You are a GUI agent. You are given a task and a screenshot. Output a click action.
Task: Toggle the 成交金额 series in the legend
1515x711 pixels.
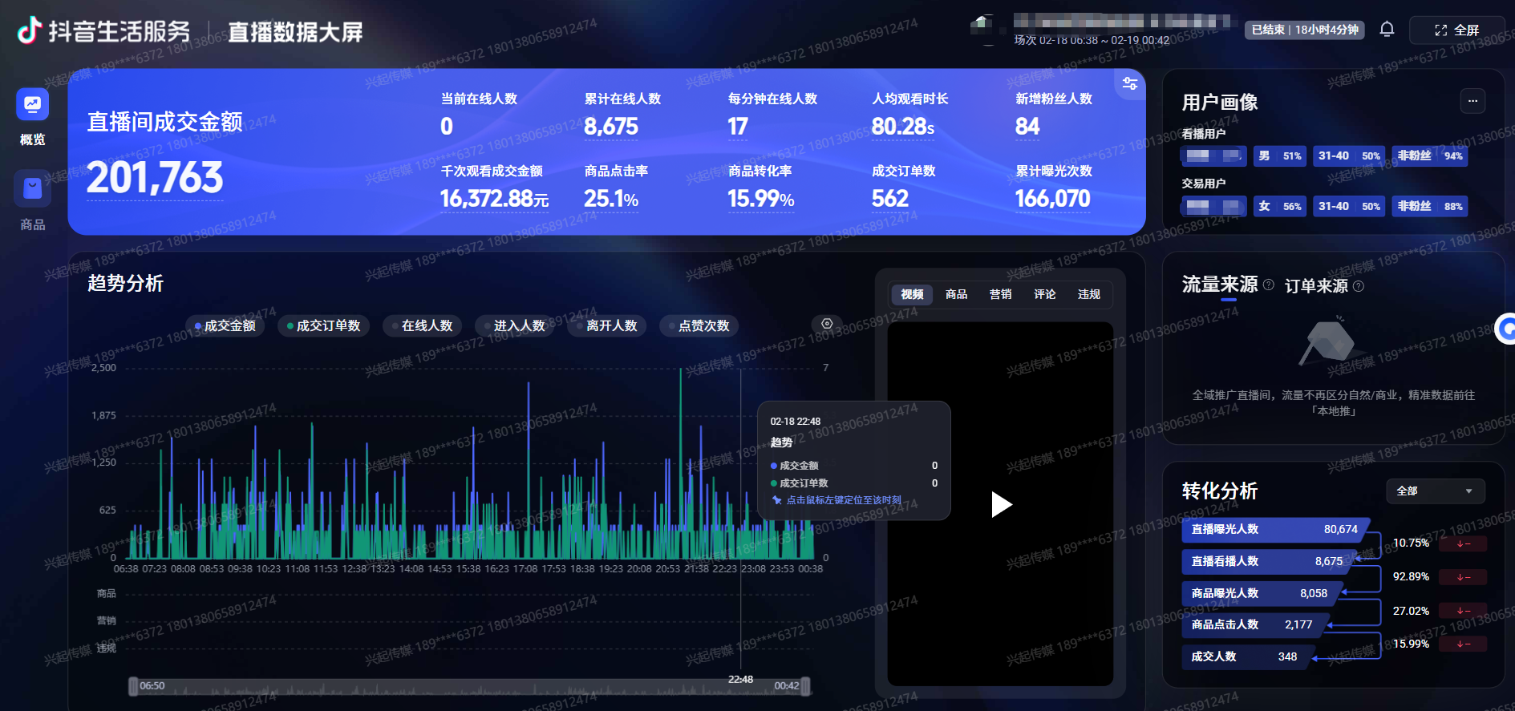tap(225, 325)
